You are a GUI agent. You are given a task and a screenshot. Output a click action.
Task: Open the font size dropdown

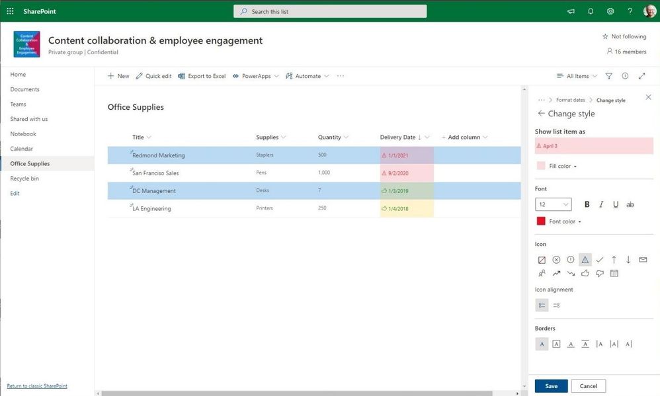pyautogui.click(x=553, y=204)
